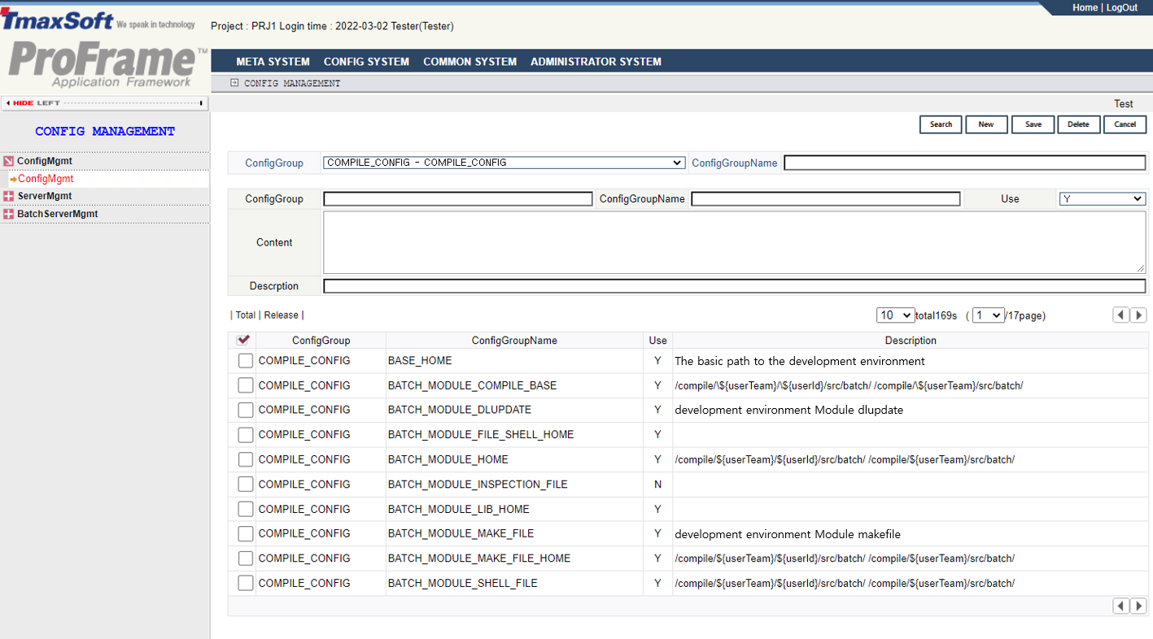Click the Search button
Viewport: 1153px width, 639px height.
click(x=940, y=124)
